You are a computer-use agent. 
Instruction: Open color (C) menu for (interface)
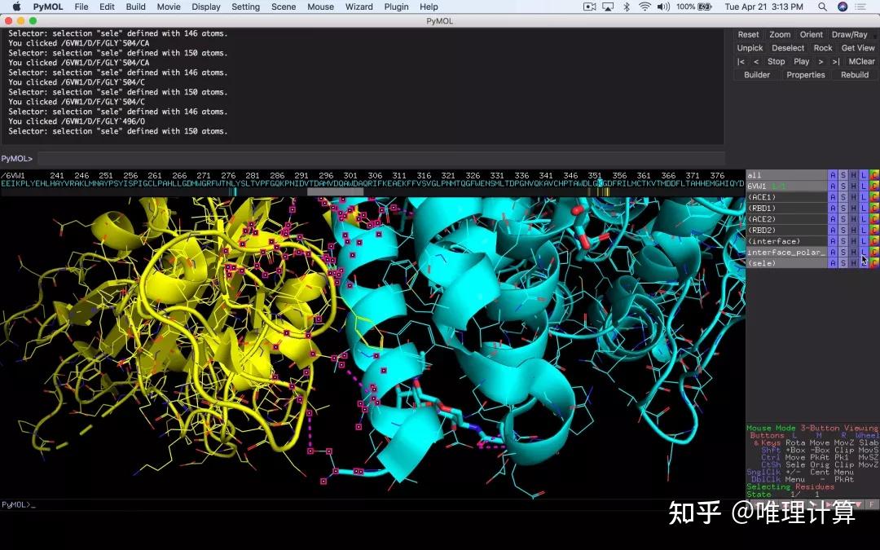(x=874, y=241)
